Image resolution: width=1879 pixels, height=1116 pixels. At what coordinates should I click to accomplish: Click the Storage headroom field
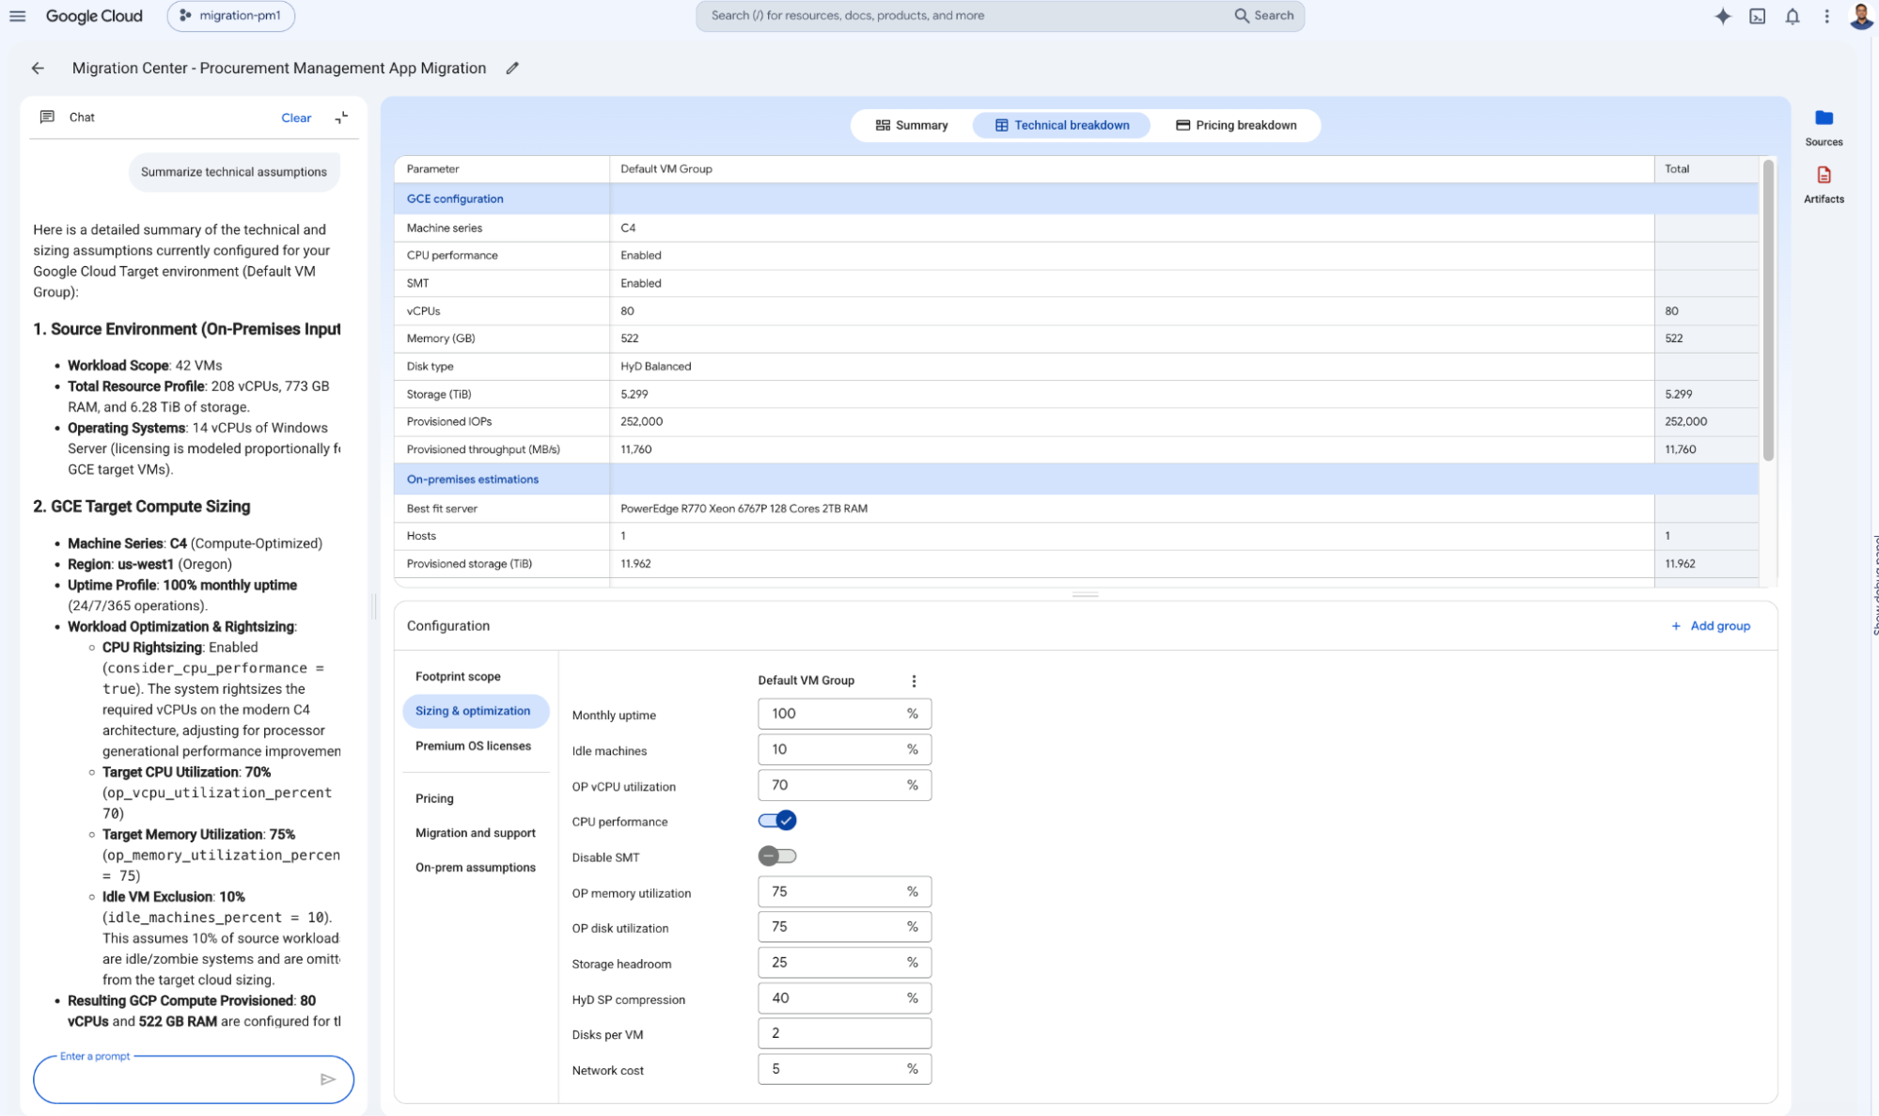click(x=844, y=963)
